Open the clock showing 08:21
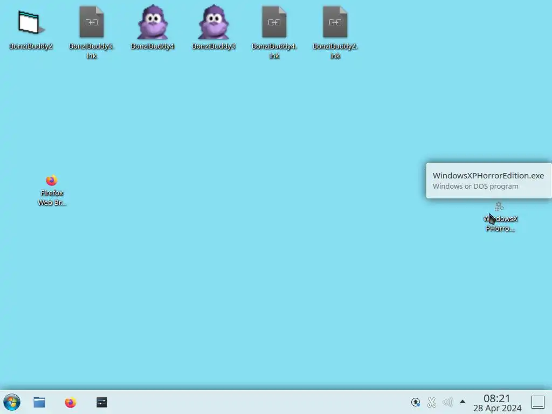552x414 pixels. point(496,398)
